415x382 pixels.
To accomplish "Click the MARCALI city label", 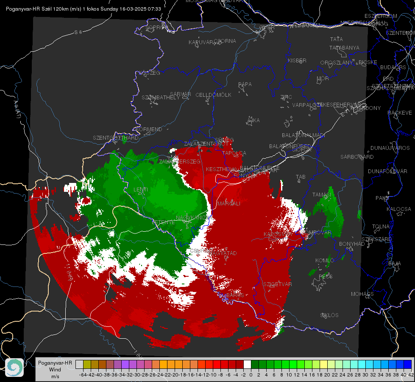I will coord(229,204).
